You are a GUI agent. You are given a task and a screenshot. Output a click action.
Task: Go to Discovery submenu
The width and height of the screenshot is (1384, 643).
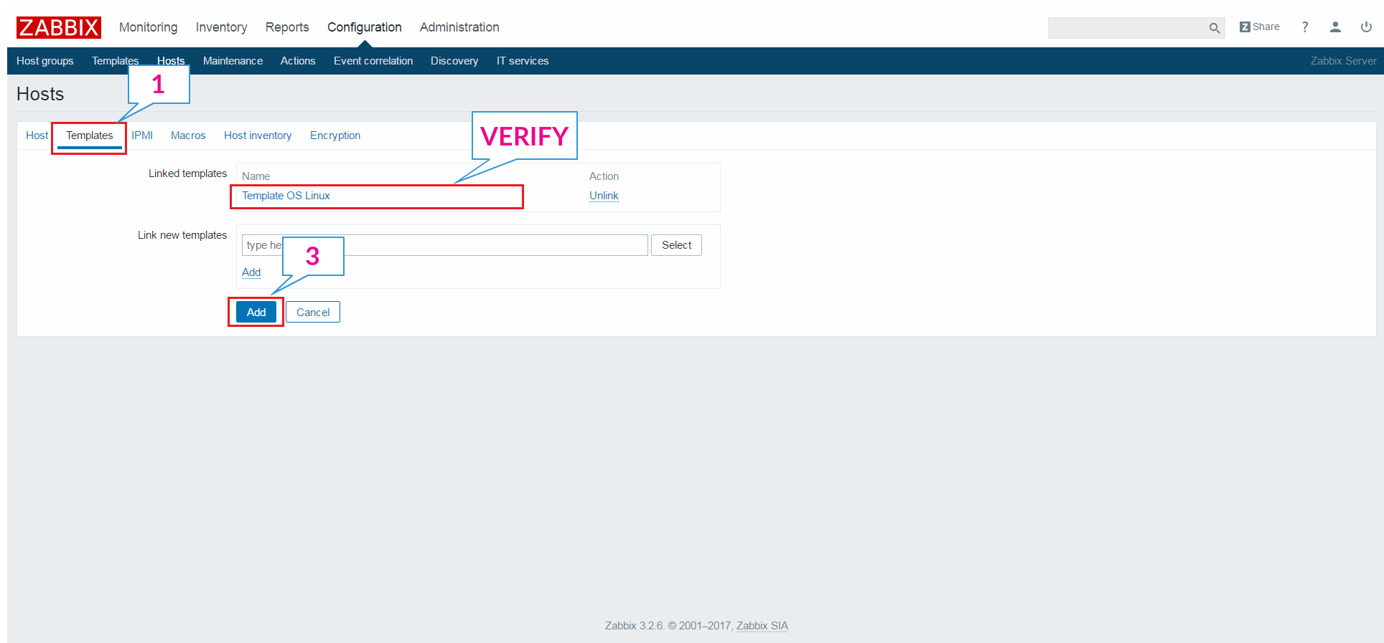454,61
